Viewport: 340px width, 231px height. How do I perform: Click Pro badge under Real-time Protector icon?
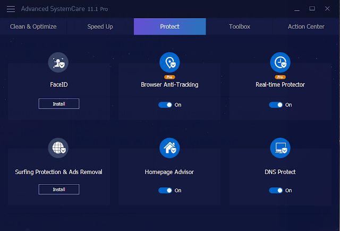[x=280, y=77]
